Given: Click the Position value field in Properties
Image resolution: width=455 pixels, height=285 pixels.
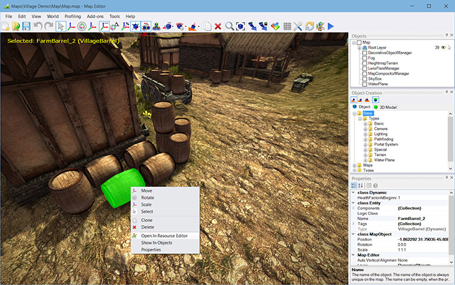Looking at the screenshot, I should 422,240.
